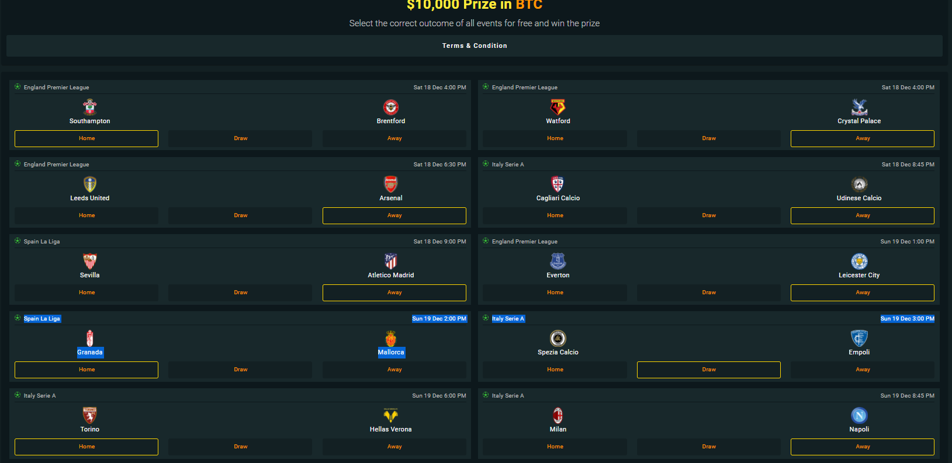Click the Napoli club badge

pyautogui.click(x=858, y=415)
